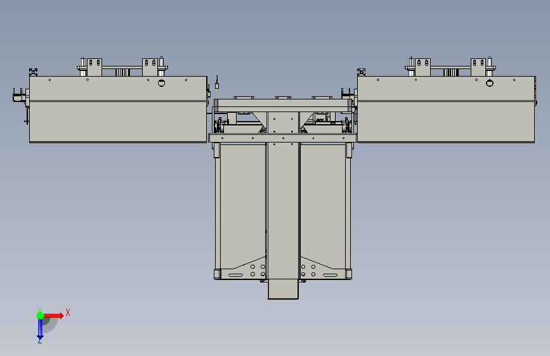The height and width of the screenshot is (356, 550).
Task: Click the blue Z axis arrow on triad
Action: pyautogui.click(x=40, y=329)
